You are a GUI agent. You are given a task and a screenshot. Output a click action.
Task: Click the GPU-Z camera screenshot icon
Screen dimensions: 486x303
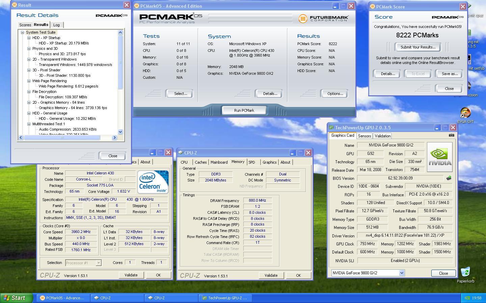tap(451, 135)
